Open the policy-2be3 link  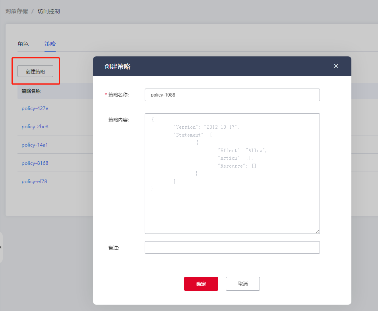[35, 127]
